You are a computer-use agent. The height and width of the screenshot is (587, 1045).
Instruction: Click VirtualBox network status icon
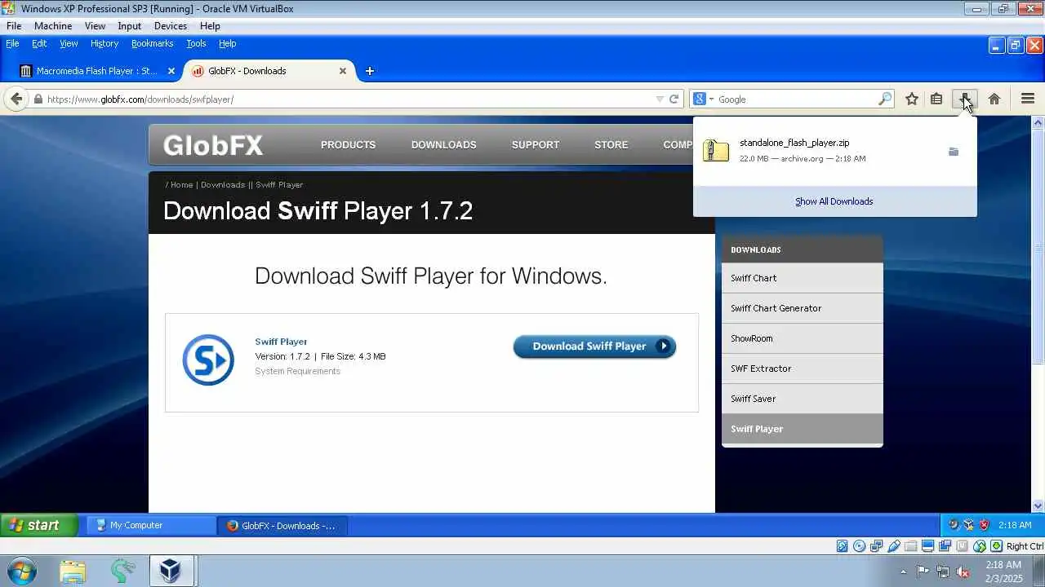(877, 546)
